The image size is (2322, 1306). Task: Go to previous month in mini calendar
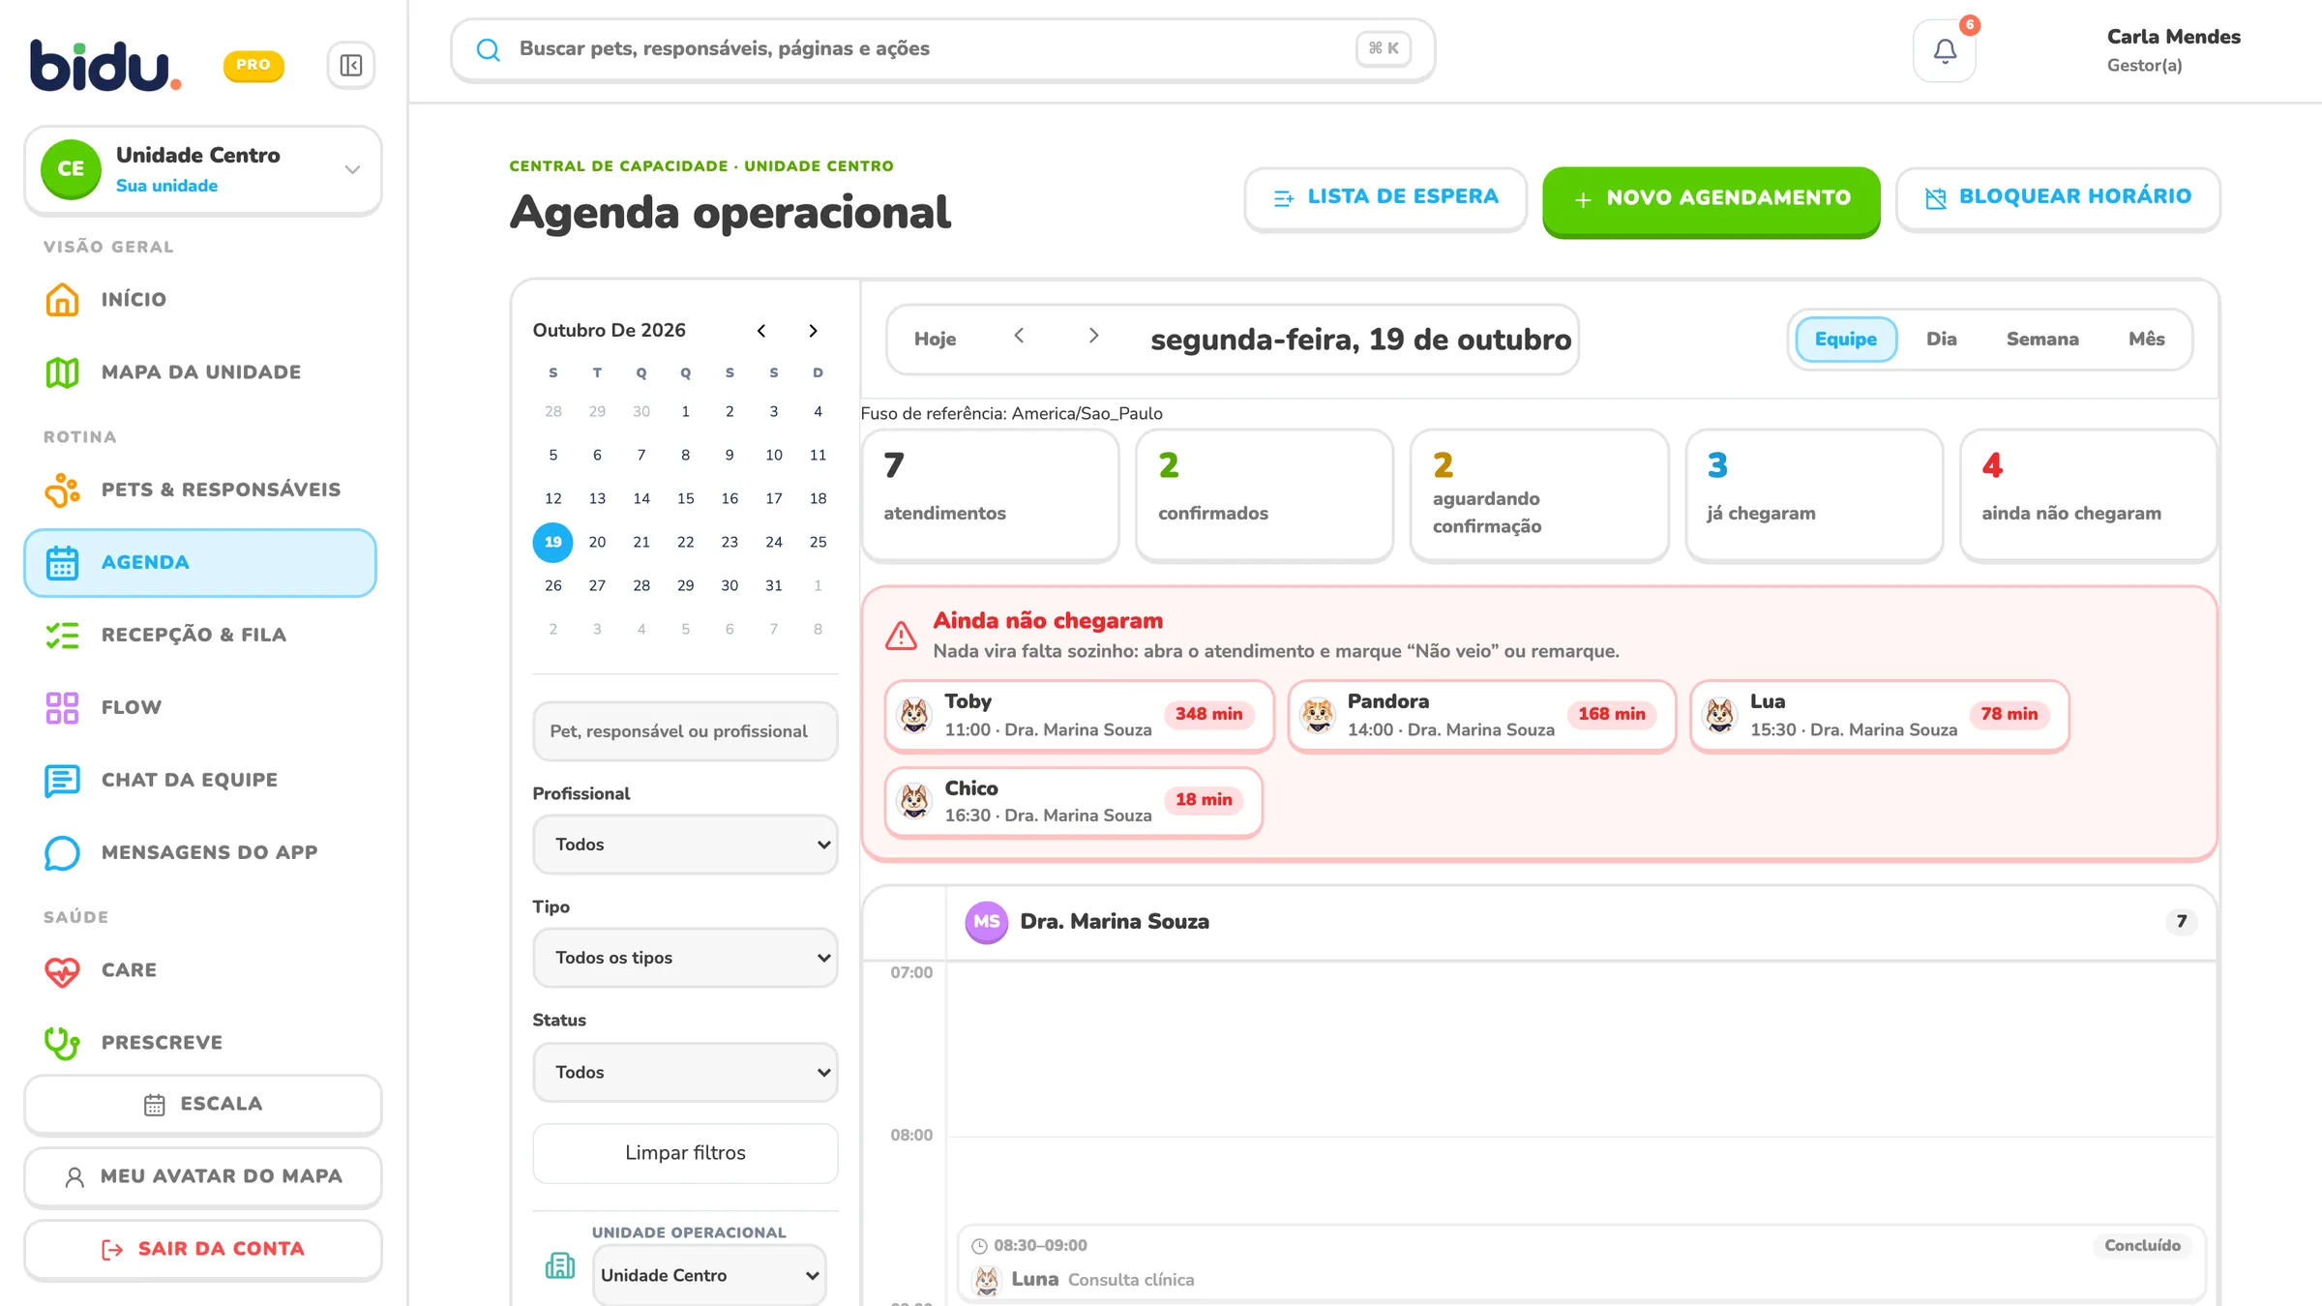pos(761,331)
